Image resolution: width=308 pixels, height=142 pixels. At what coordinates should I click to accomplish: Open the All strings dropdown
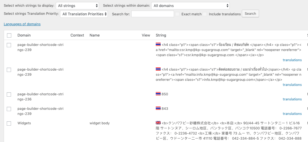coord(77,6)
